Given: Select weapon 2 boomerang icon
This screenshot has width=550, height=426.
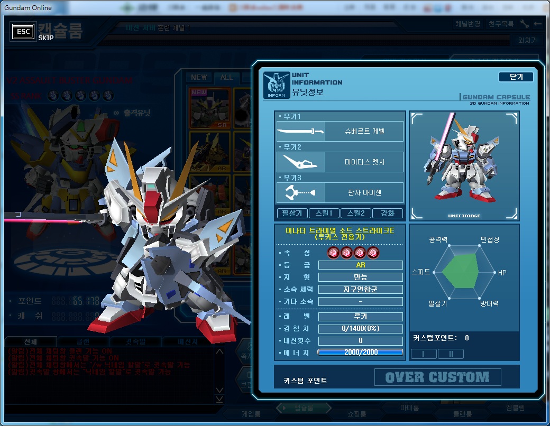Looking at the screenshot, I should click(300, 162).
